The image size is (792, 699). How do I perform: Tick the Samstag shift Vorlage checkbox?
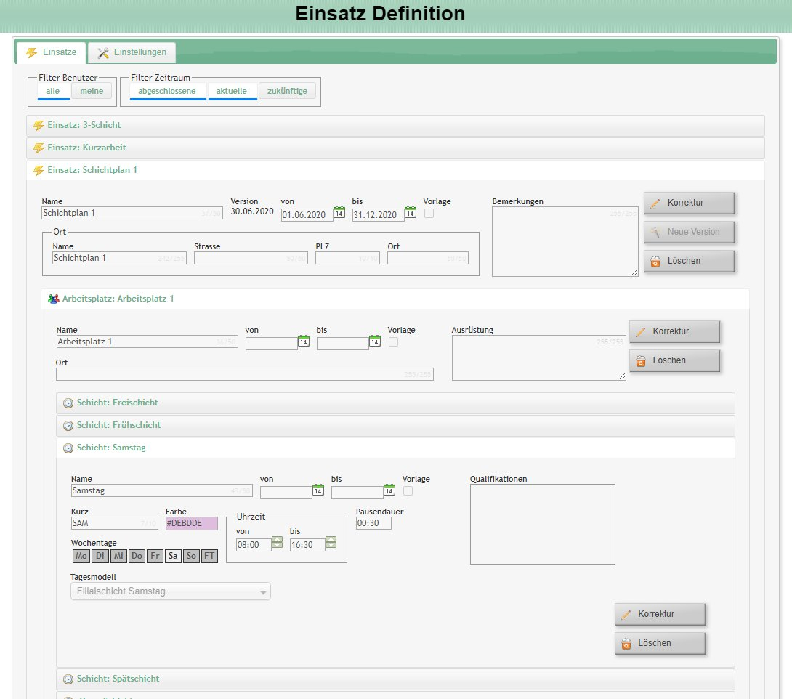[x=408, y=491]
